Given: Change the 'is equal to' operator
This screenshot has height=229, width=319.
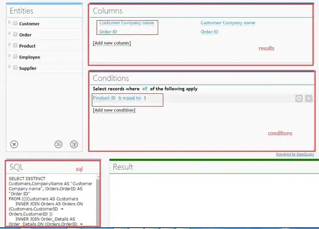Looking at the screenshot, I should (x=129, y=98).
